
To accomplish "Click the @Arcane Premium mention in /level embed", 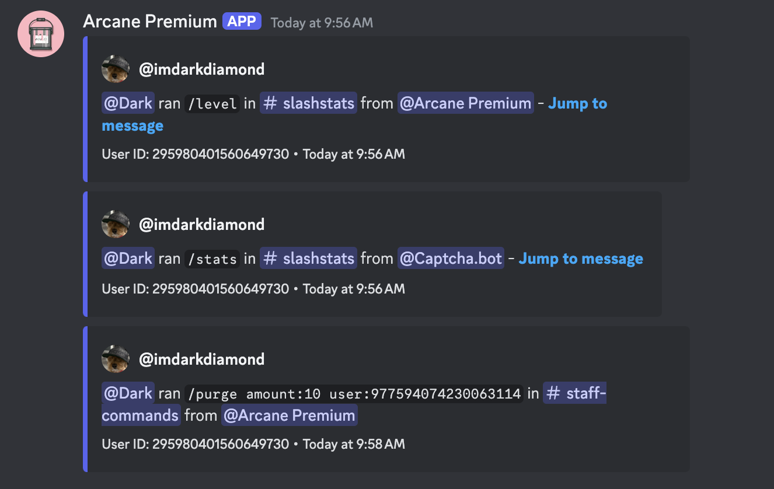I will click(465, 104).
